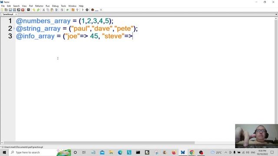278x156 pixels.
Task: Open the Edit menu
Action: [9, 6]
